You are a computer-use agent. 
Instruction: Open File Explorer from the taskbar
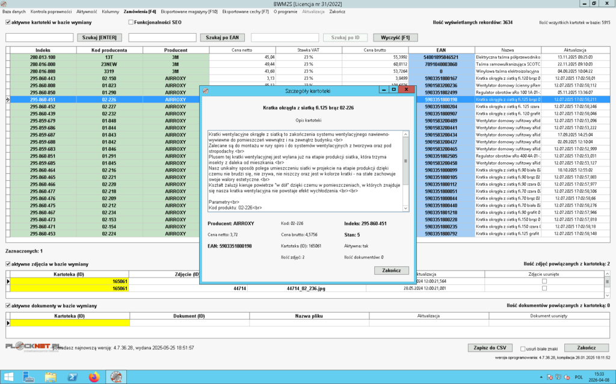(51, 377)
